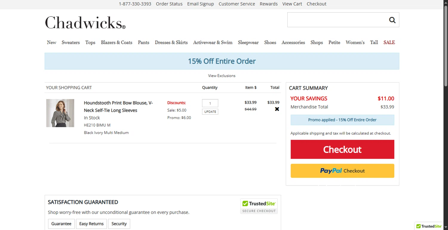The width and height of the screenshot is (448, 230).
Task: Click Checkout link in top bar
Action: (316, 4)
